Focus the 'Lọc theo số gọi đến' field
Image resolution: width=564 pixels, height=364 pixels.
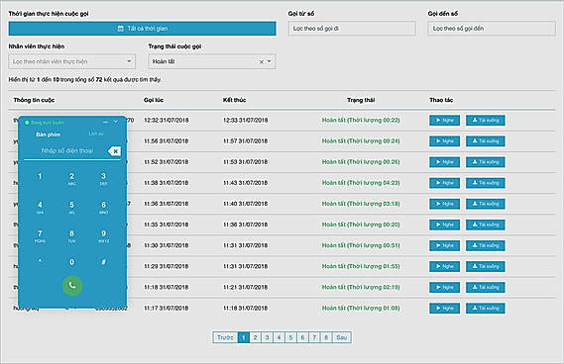click(x=492, y=29)
